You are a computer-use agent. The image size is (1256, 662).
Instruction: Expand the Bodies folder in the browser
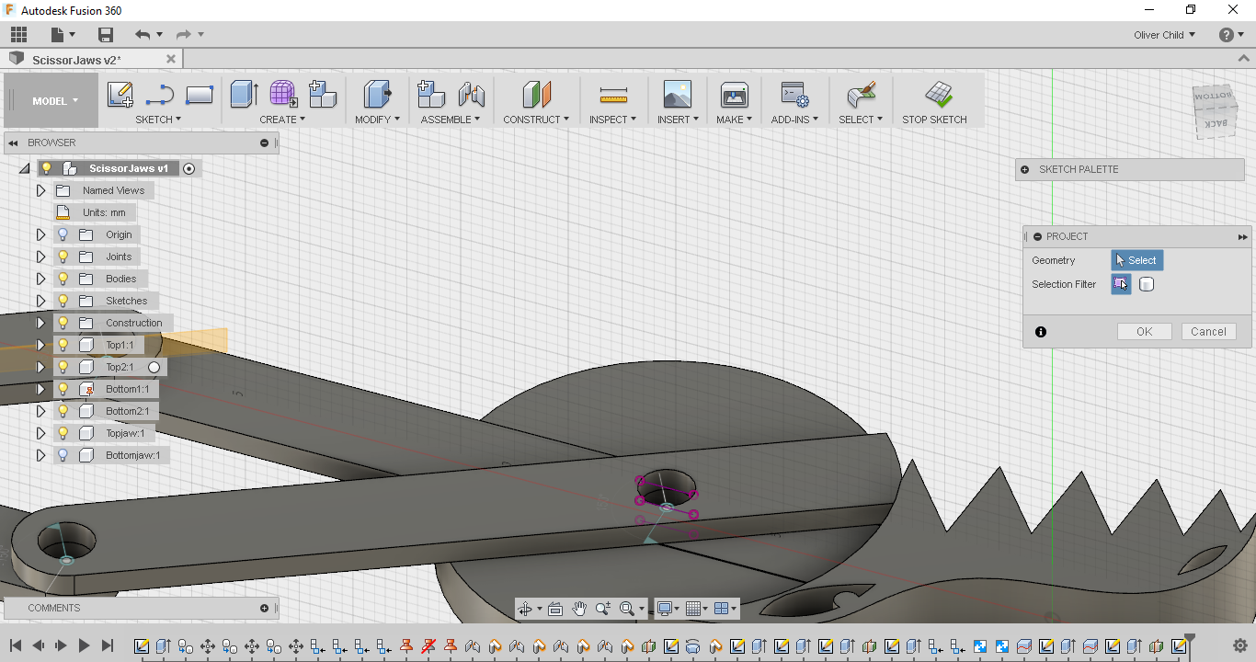pyautogui.click(x=40, y=279)
